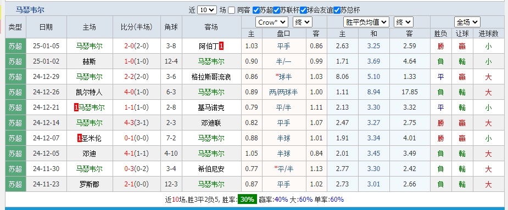The image size is (508, 210).
Task: Click red card marker beside 圣米伦
Action: (80, 138)
